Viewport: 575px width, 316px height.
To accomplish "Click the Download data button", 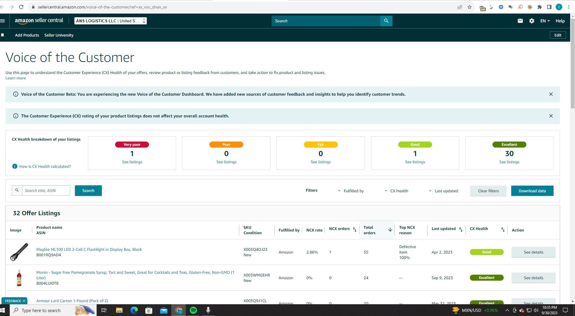I will coord(532,191).
